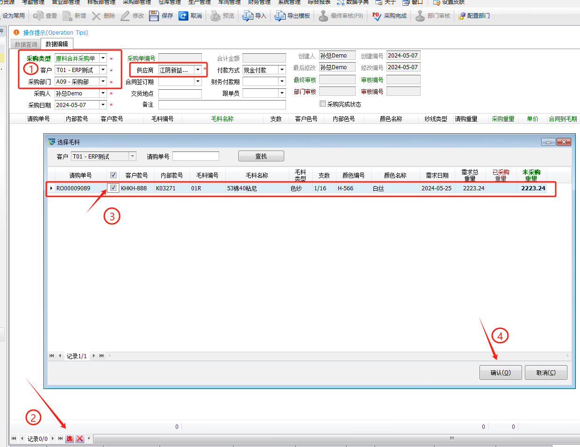The height and width of the screenshot is (447, 580).
Task: Click the 备注 remarks input field
Action: click(222, 105)
